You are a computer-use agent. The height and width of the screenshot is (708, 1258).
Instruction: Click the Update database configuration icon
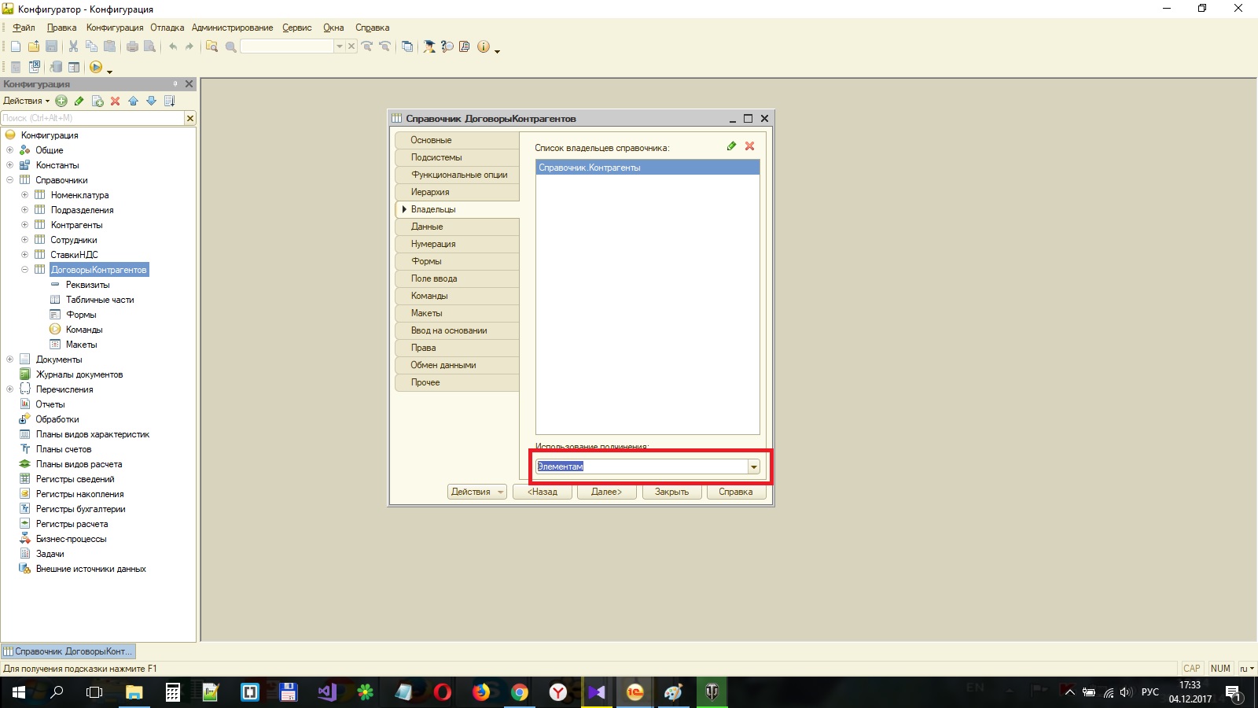(56, 67)
